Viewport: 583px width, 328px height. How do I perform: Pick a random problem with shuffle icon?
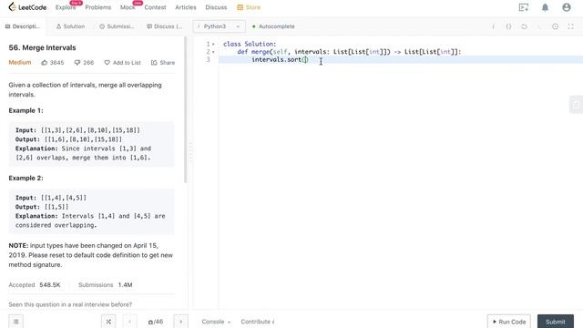(108, 322)
